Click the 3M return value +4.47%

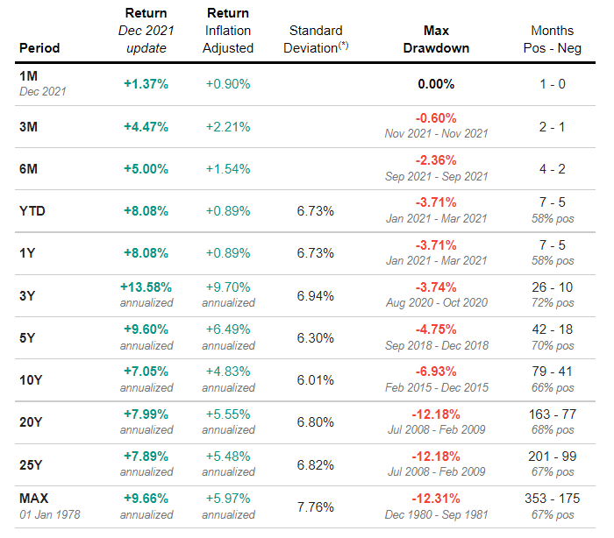click(146, 126)
